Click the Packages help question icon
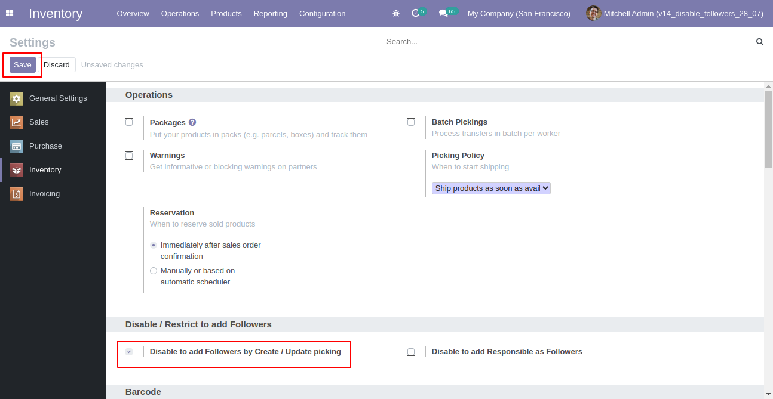The image size is (773, 399). tap(192, 122)
